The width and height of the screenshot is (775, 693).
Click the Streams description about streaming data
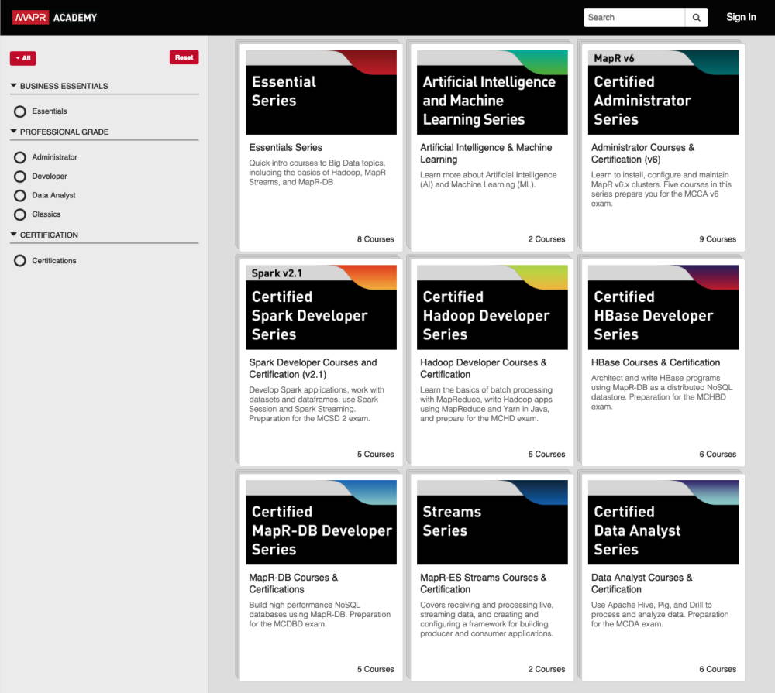coord(487,619)
